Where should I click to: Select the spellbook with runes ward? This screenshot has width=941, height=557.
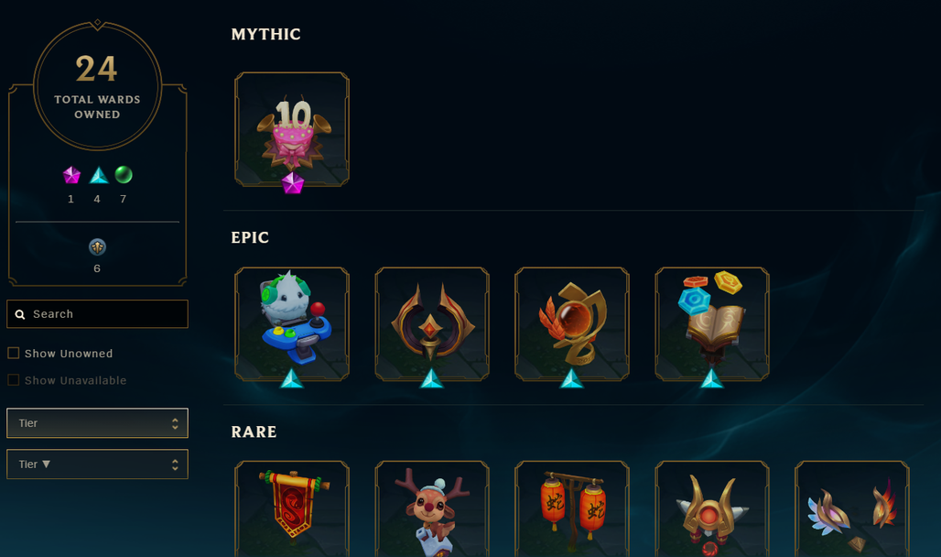[712, 324]
